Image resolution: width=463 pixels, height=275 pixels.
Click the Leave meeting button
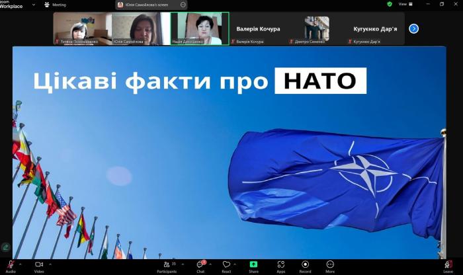448,264
